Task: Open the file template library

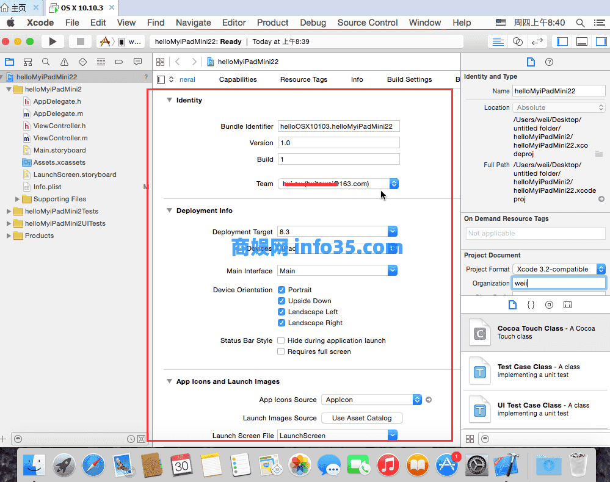Action: (512, 304)
